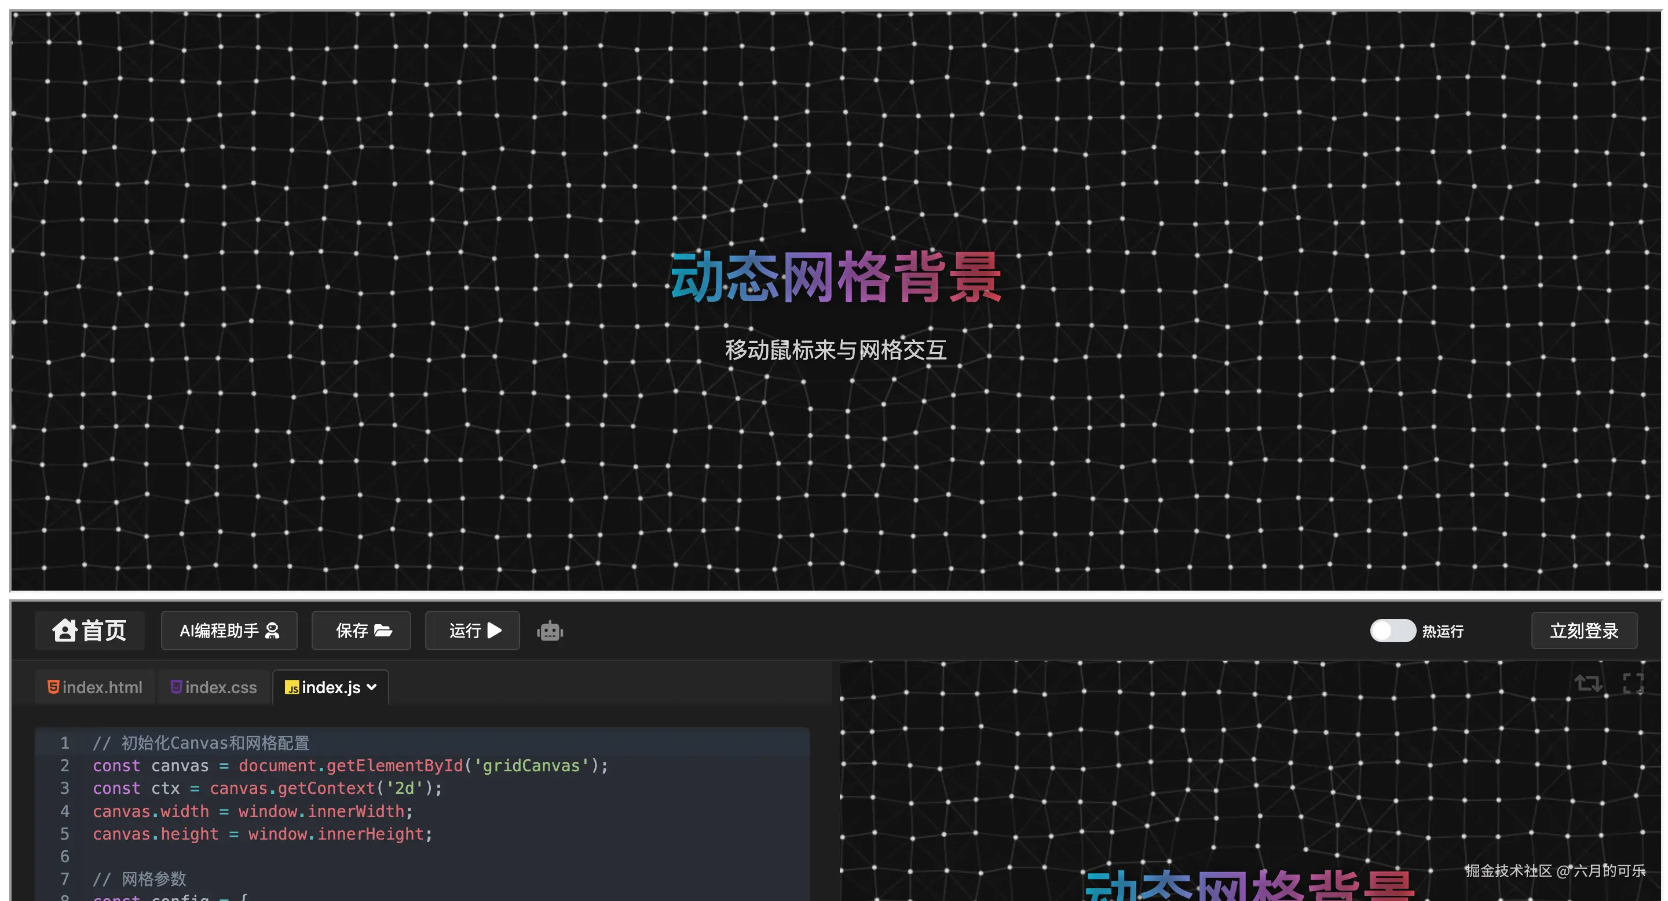Click the 立刻登录 login button
The width and height of the screenshot is (1668, 901).
1584,631
